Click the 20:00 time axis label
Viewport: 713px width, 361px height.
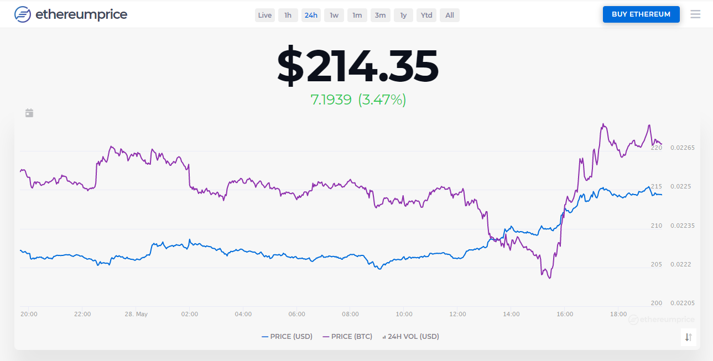click(29, 314)
